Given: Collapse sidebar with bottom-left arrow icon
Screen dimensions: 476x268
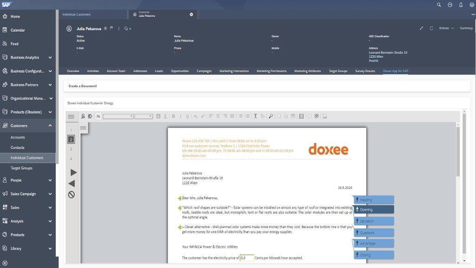Looking at the screenshot, I should pyautogui.click(x=5, y=263).
